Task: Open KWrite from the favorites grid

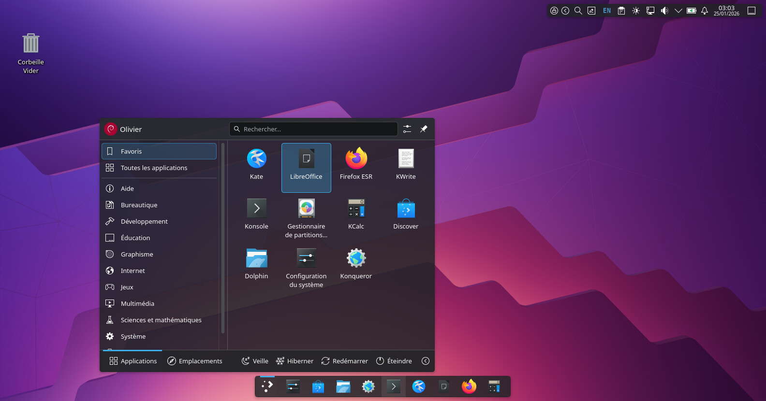Action: click(x=406, y=167)
